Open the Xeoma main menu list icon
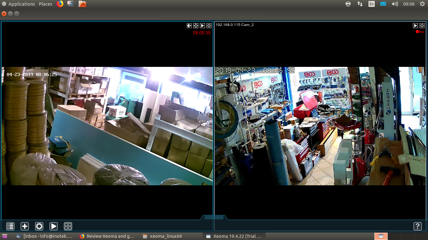Screen dimensions: 428x240 point(10,226)
